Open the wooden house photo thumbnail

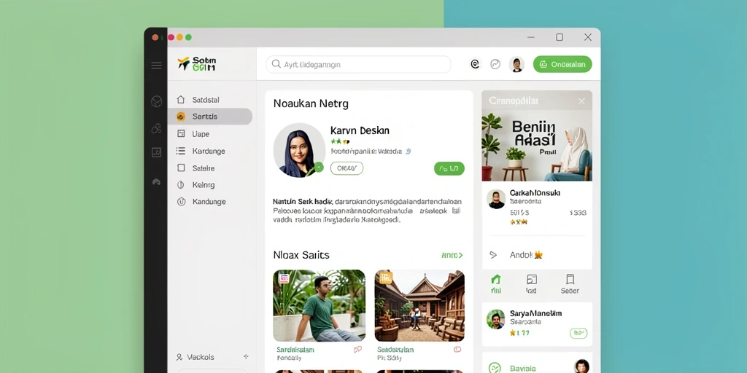tap(419, 305)
